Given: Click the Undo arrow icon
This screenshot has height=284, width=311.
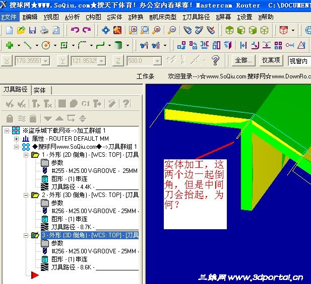Looking at the screenshot, I should tap(75, 30).
